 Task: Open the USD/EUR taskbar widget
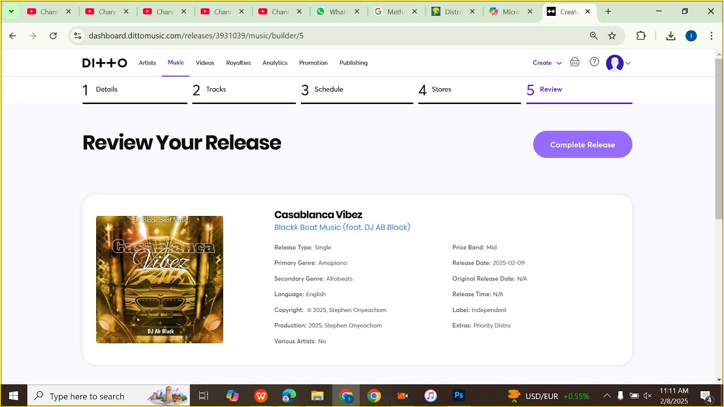pos(548,396)
